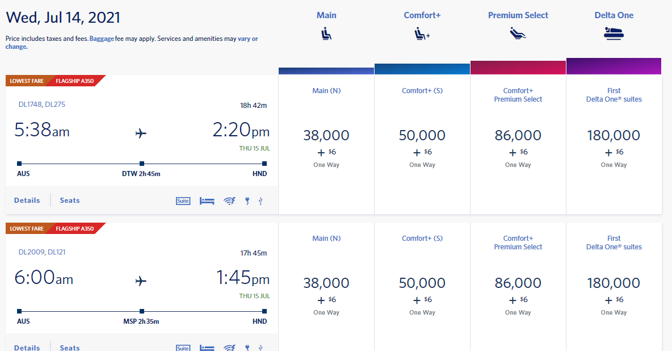Open Seats for the DL1748 flight
The height and width of the screenshot is (351, 672).
[70, 200]
